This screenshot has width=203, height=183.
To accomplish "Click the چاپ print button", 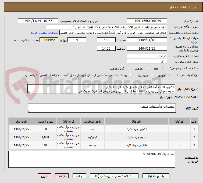I will point(79,176).
